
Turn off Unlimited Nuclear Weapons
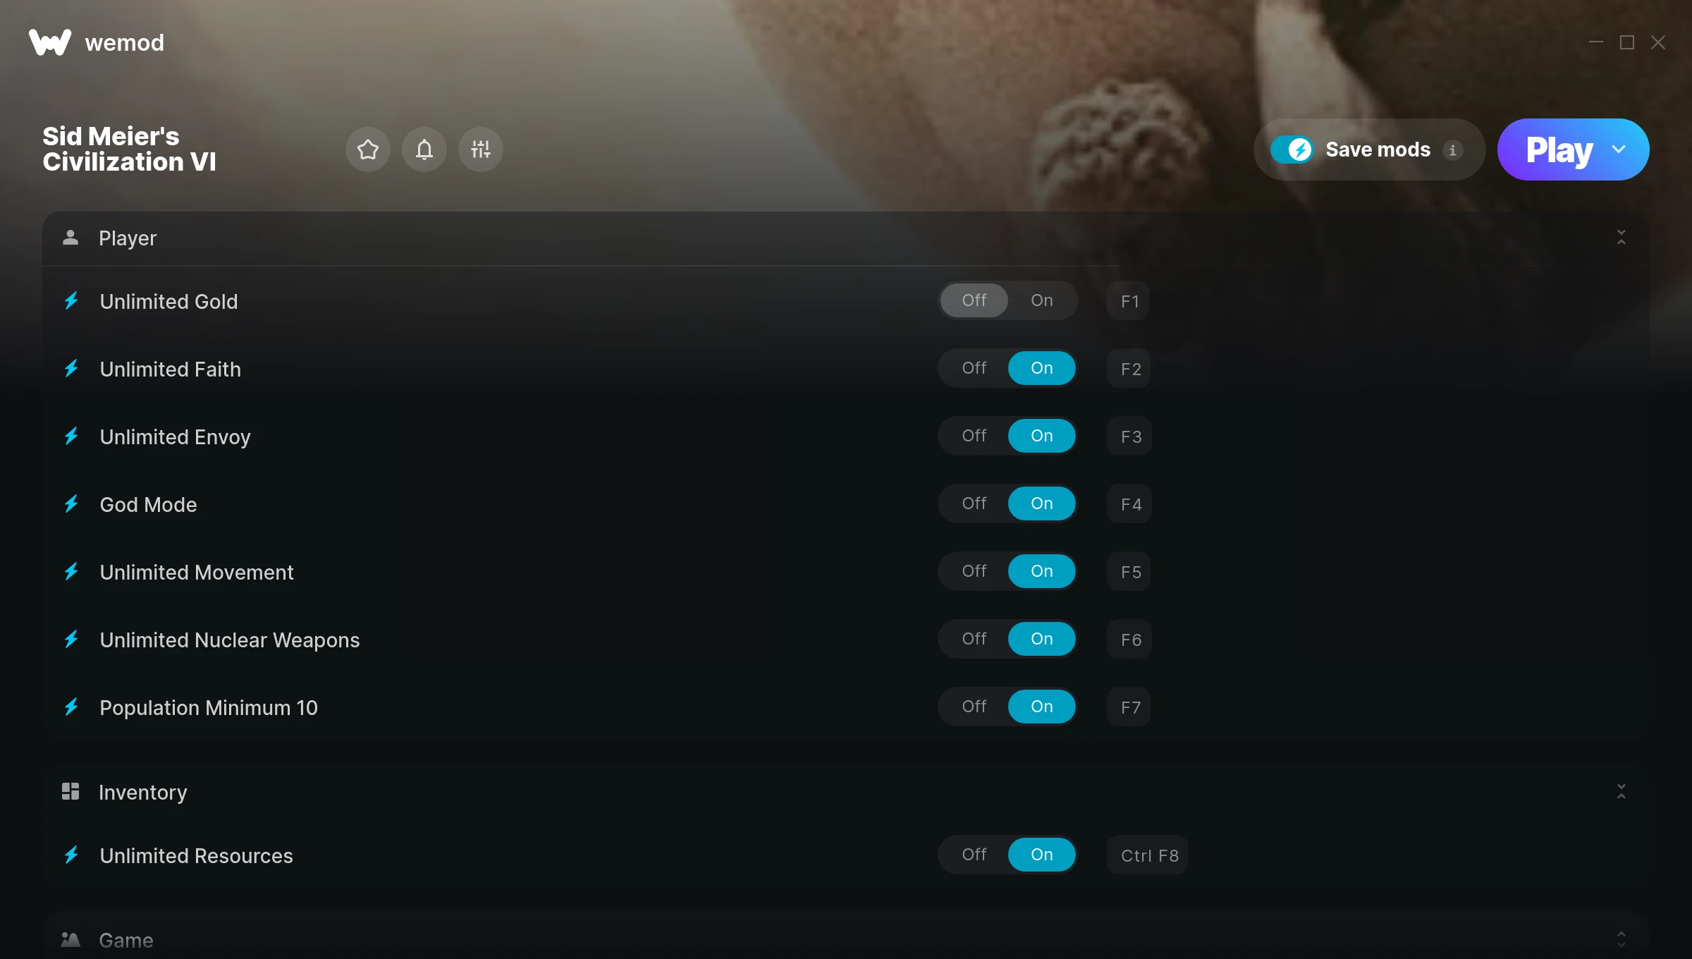pos(974,639)
